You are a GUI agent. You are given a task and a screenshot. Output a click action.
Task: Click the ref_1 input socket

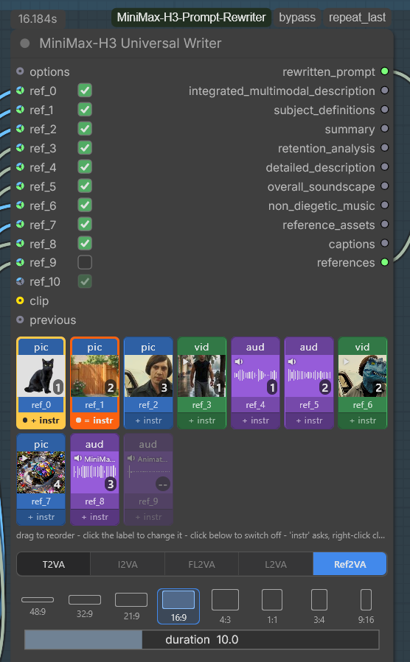(20, 110)
